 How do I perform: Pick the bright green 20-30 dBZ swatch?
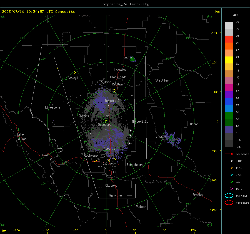point(229,116)
